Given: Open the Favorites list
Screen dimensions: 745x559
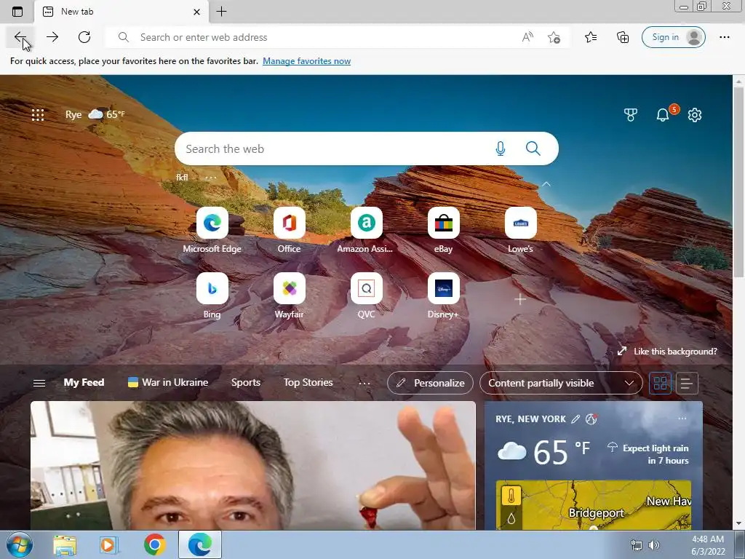Looking at the screenshot, I should [591, 37].
